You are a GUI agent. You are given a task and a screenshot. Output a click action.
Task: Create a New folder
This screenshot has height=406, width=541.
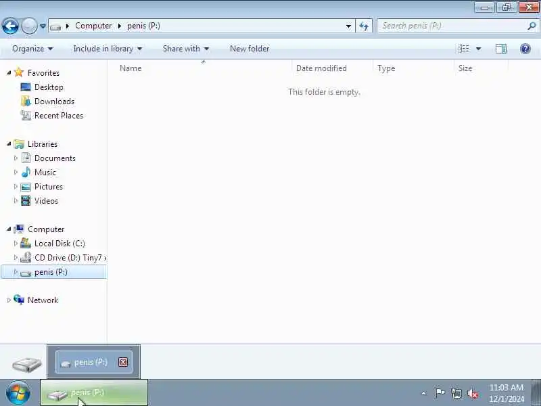[250, 49]
